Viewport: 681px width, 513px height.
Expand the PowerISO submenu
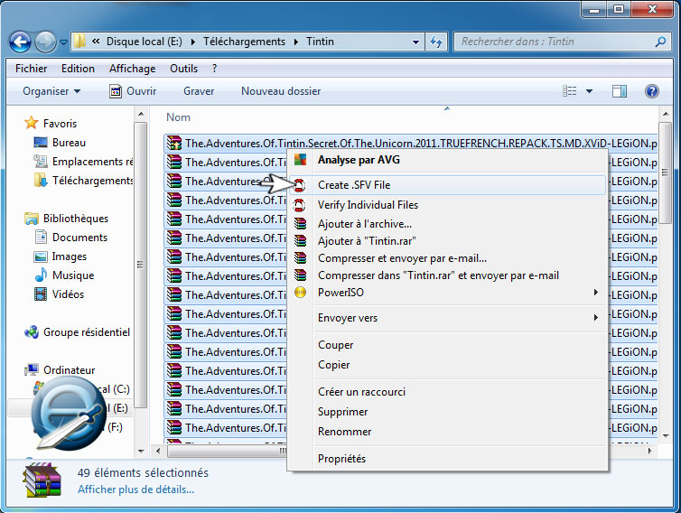coord(447,293)
